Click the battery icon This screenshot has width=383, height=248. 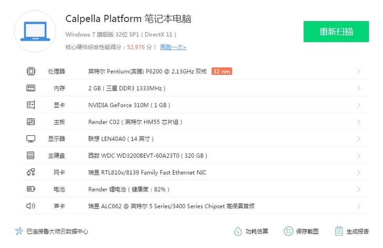coord(31,189)
